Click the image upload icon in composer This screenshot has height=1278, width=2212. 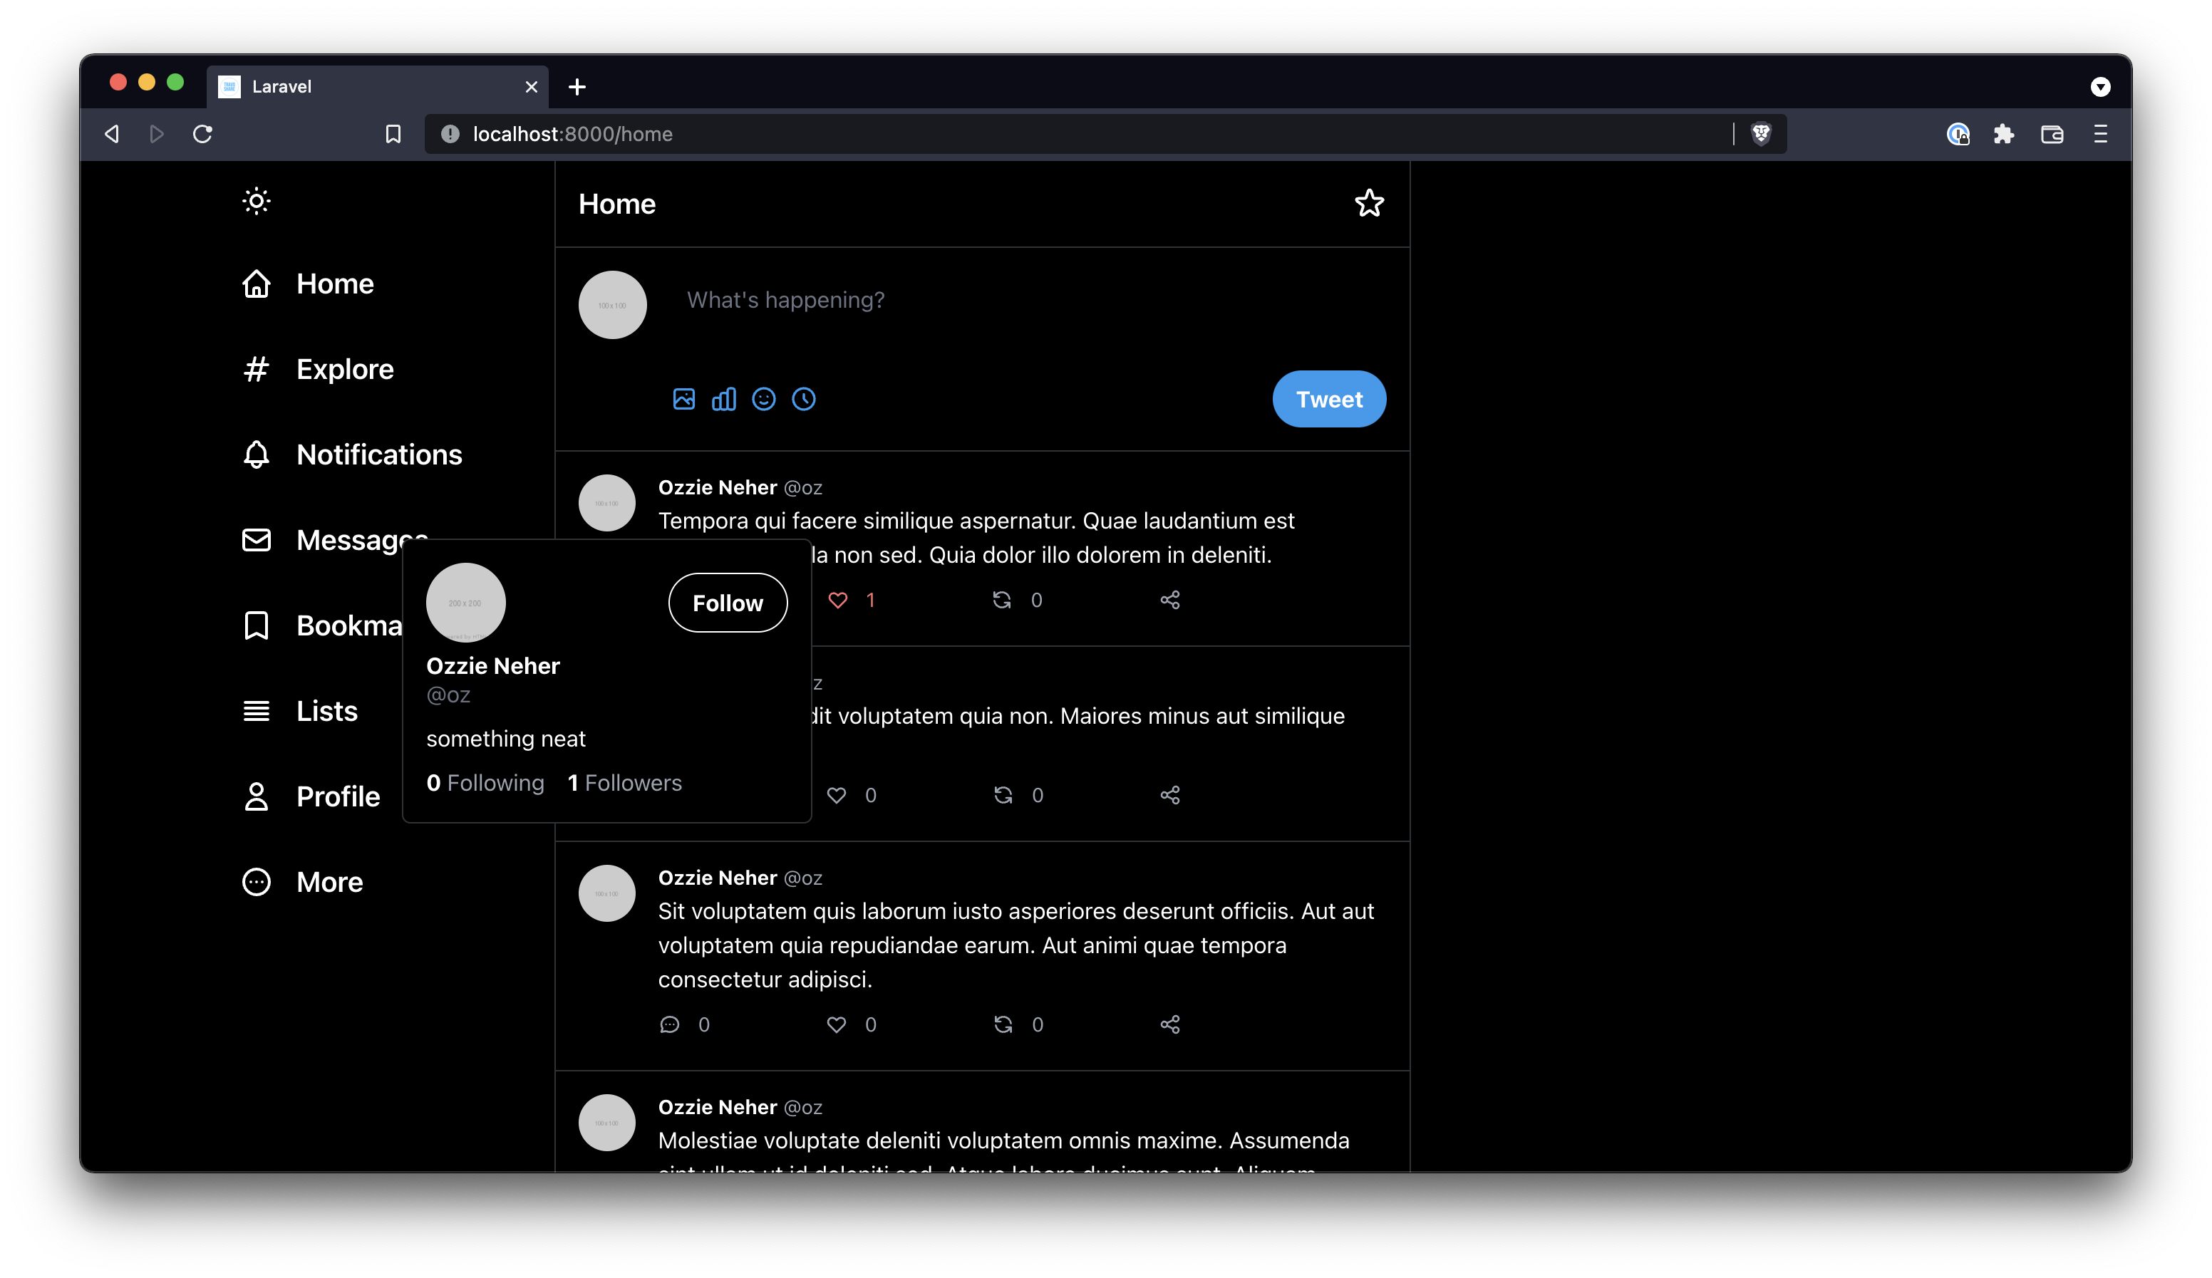point(684,400)
